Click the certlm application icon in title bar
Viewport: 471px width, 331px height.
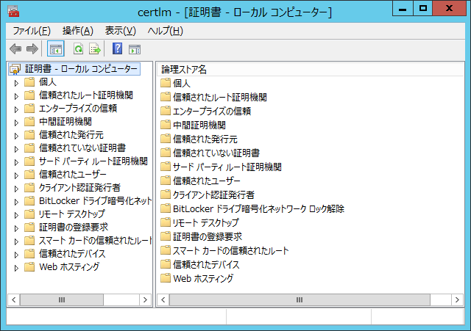click(13, 12)
